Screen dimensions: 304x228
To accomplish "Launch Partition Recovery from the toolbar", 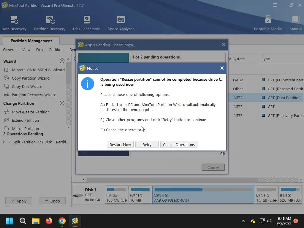I will [50, 23].
